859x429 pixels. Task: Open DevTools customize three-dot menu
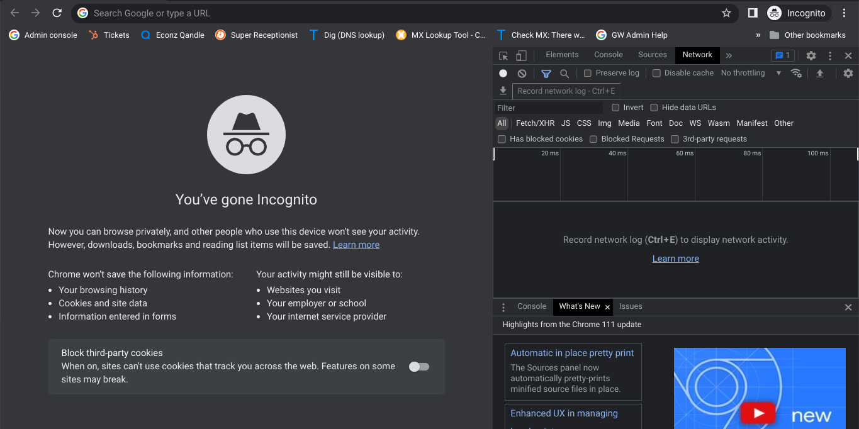[x=830, y=55]
